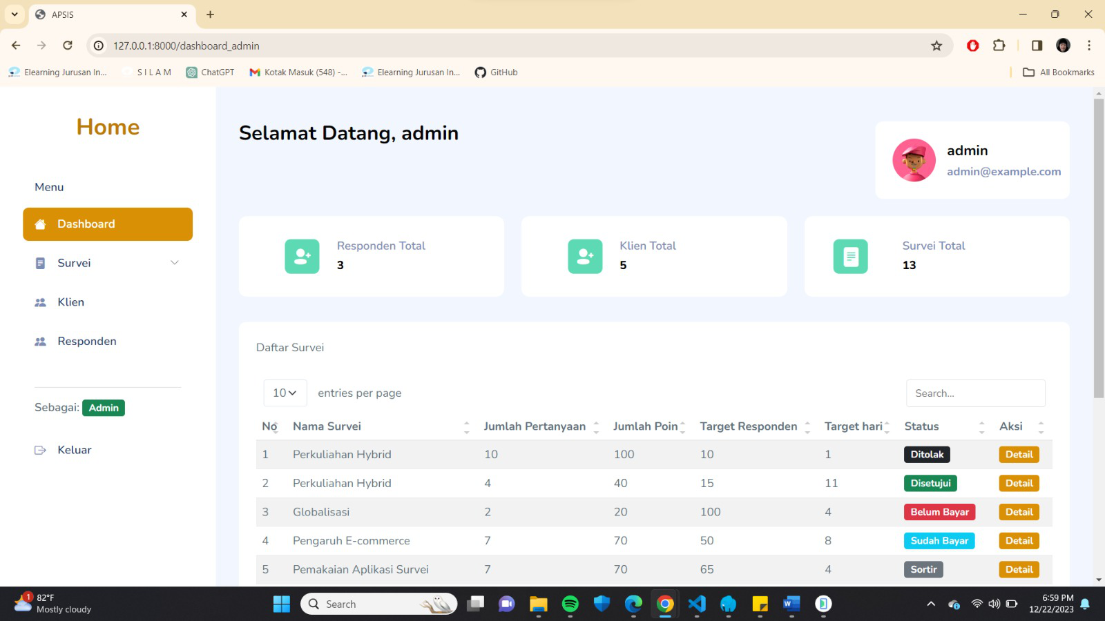Viewport: 1105px width, 621px height.
Task: Toggle sorting on the Status column
Action: click(982, 426)
